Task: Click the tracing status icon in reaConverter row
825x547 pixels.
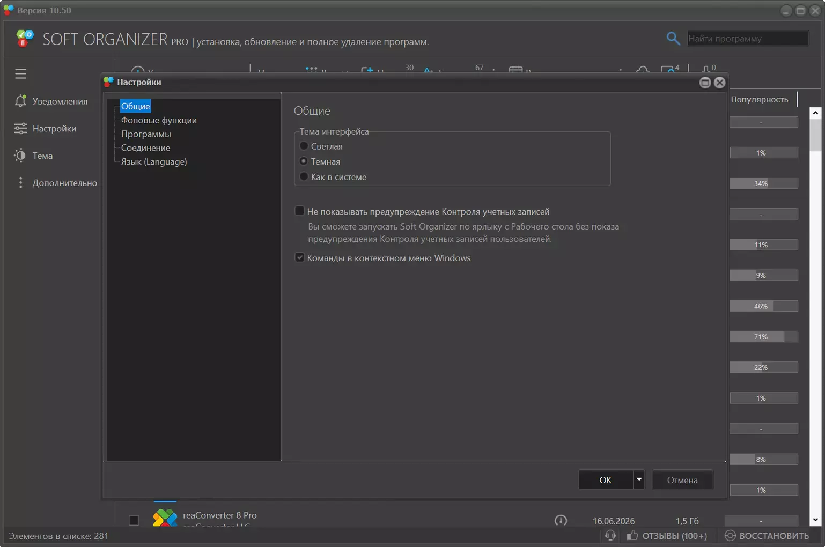Action: 561,520
